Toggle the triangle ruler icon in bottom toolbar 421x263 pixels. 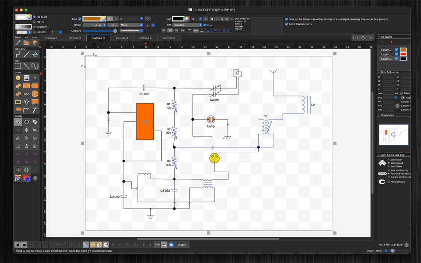pos(86,245)
